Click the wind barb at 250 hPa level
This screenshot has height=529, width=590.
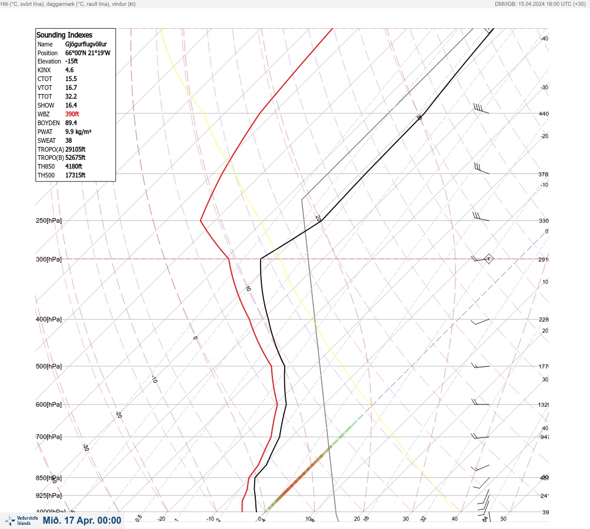pyautogui.click(x=481, y=216)
